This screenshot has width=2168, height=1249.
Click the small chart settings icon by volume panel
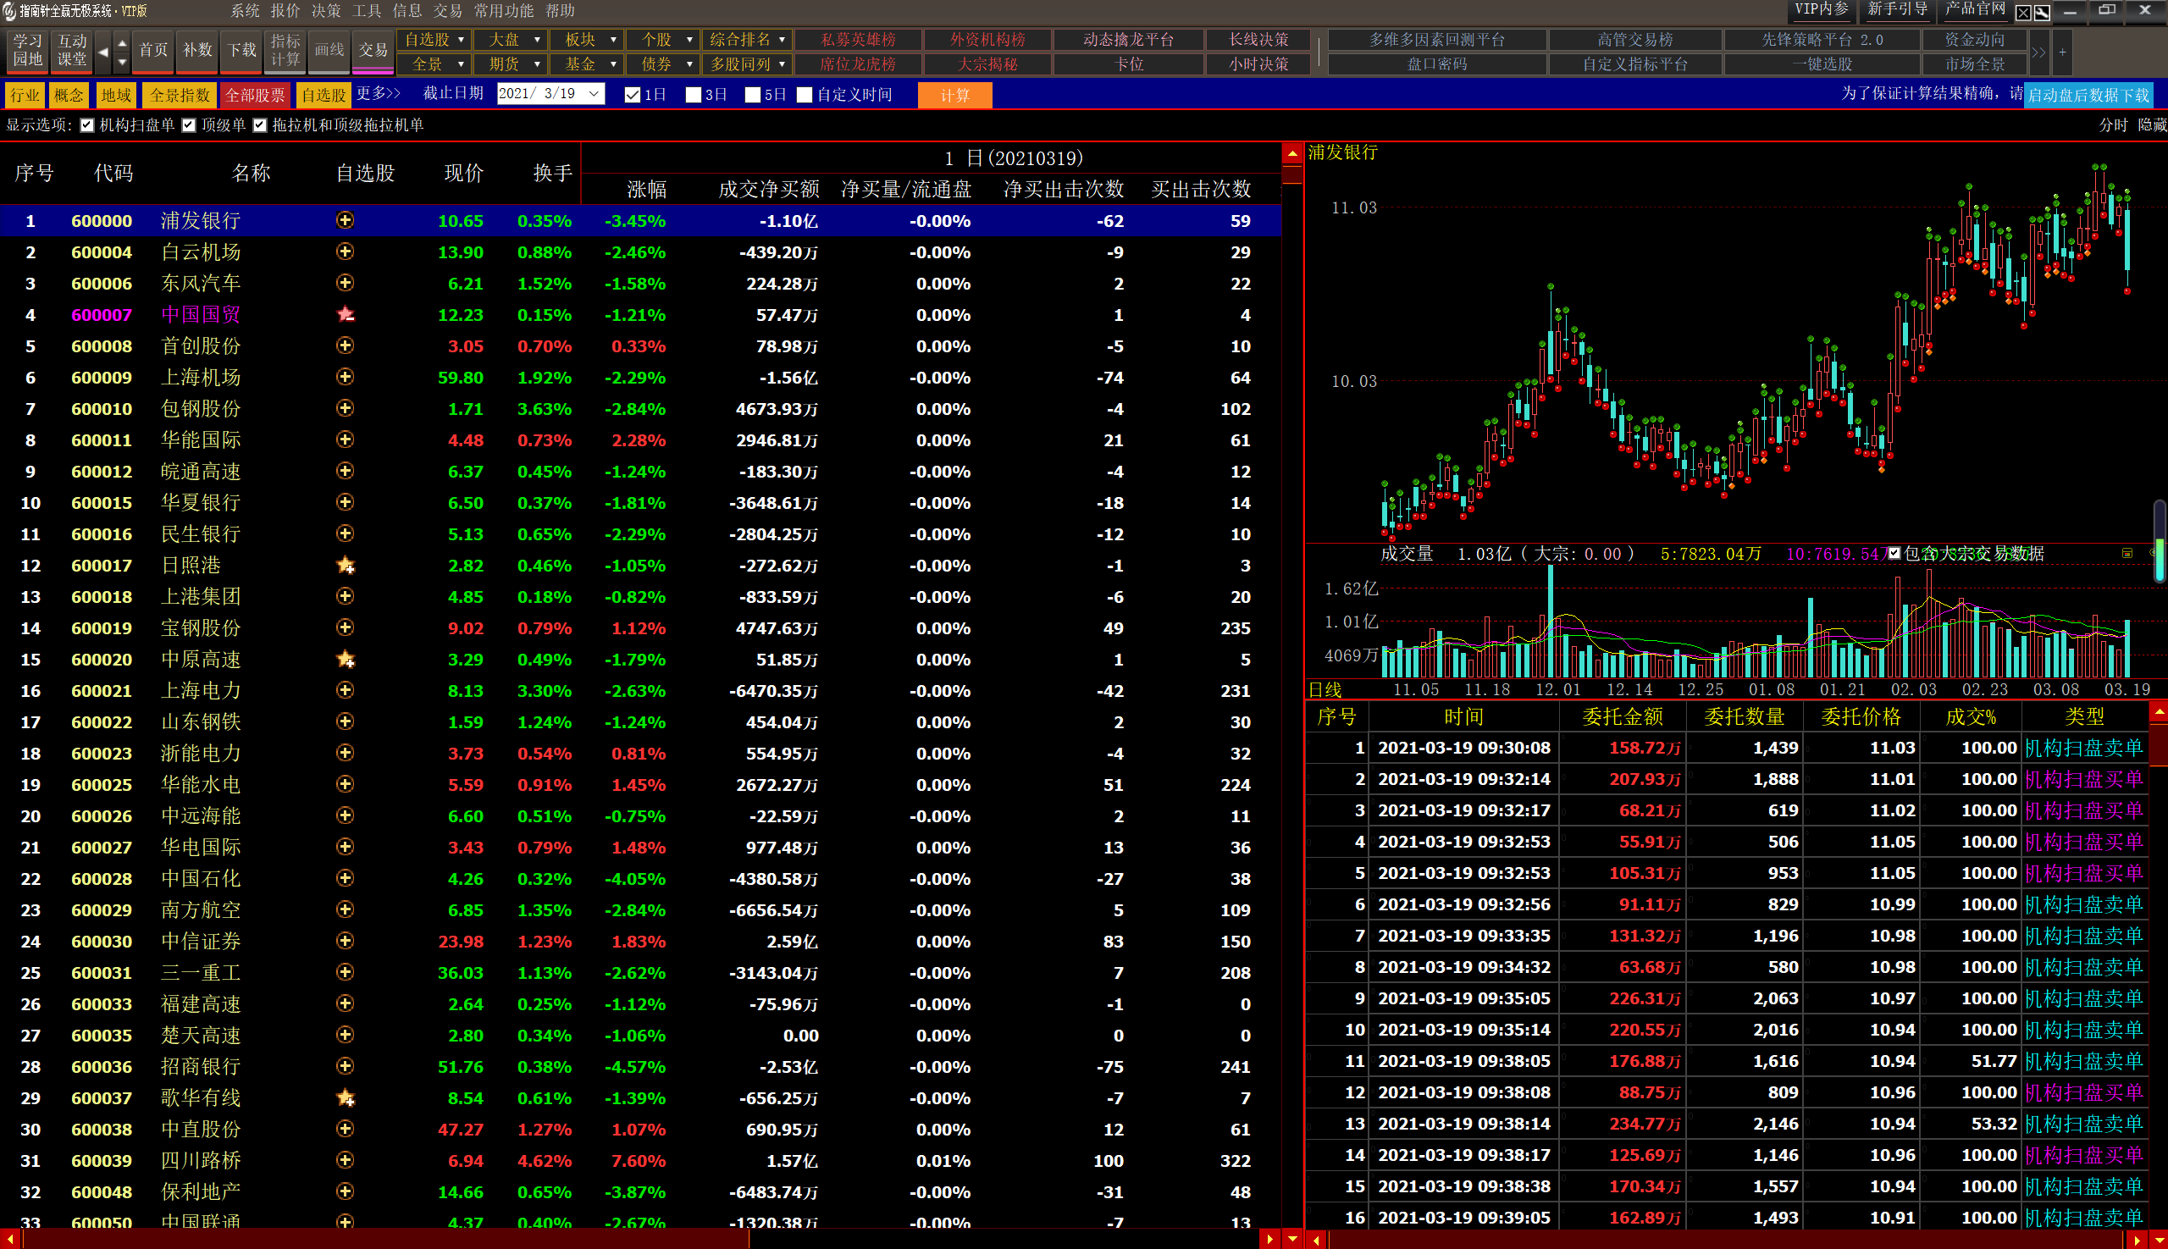click(2127, 553)
